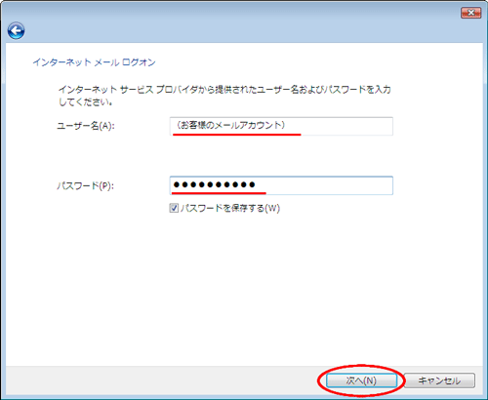The height and width of the screenshot is (400, 488).
Task: Click the パスワードを保存する(W) checkbox label text
Action: click(x=230, y=208)
